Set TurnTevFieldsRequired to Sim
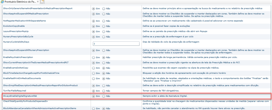Screen dimensions: 272x110 tap(94, 91)
